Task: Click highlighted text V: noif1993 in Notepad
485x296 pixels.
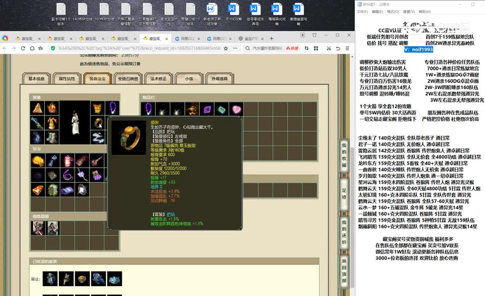Action: [x=418, y=49]
